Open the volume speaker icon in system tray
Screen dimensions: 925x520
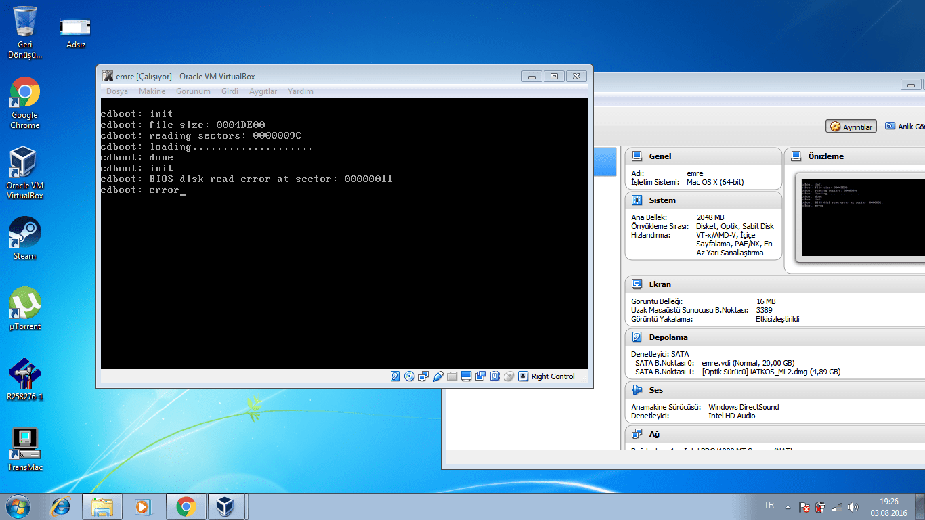(x=853, y=506)
